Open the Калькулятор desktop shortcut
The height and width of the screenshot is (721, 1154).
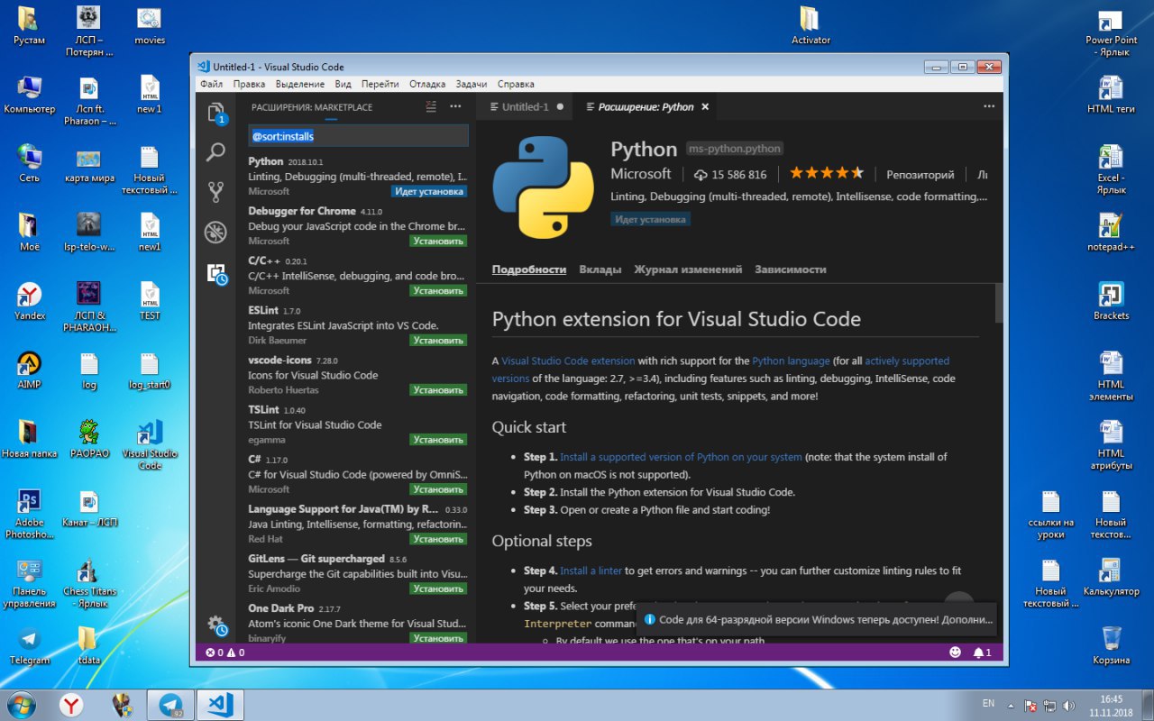(1111, 577)
